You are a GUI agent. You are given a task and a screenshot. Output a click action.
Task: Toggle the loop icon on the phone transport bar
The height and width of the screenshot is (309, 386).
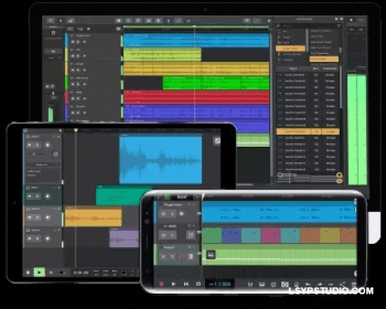click(198, 284)
